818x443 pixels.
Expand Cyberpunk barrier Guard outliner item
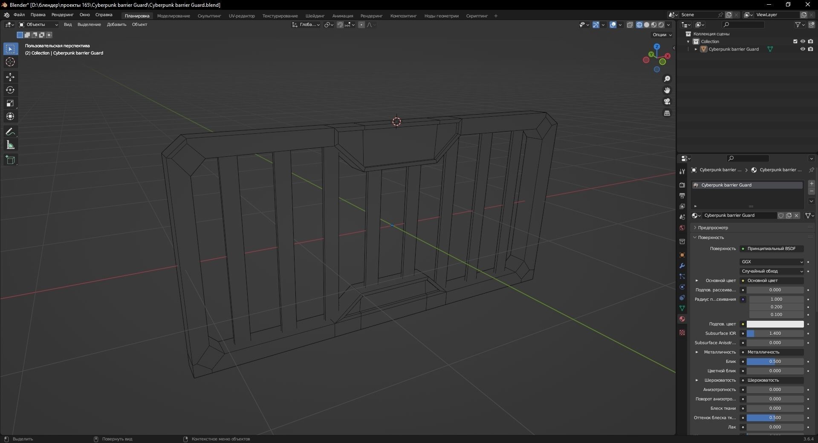(x=696, y=49)
